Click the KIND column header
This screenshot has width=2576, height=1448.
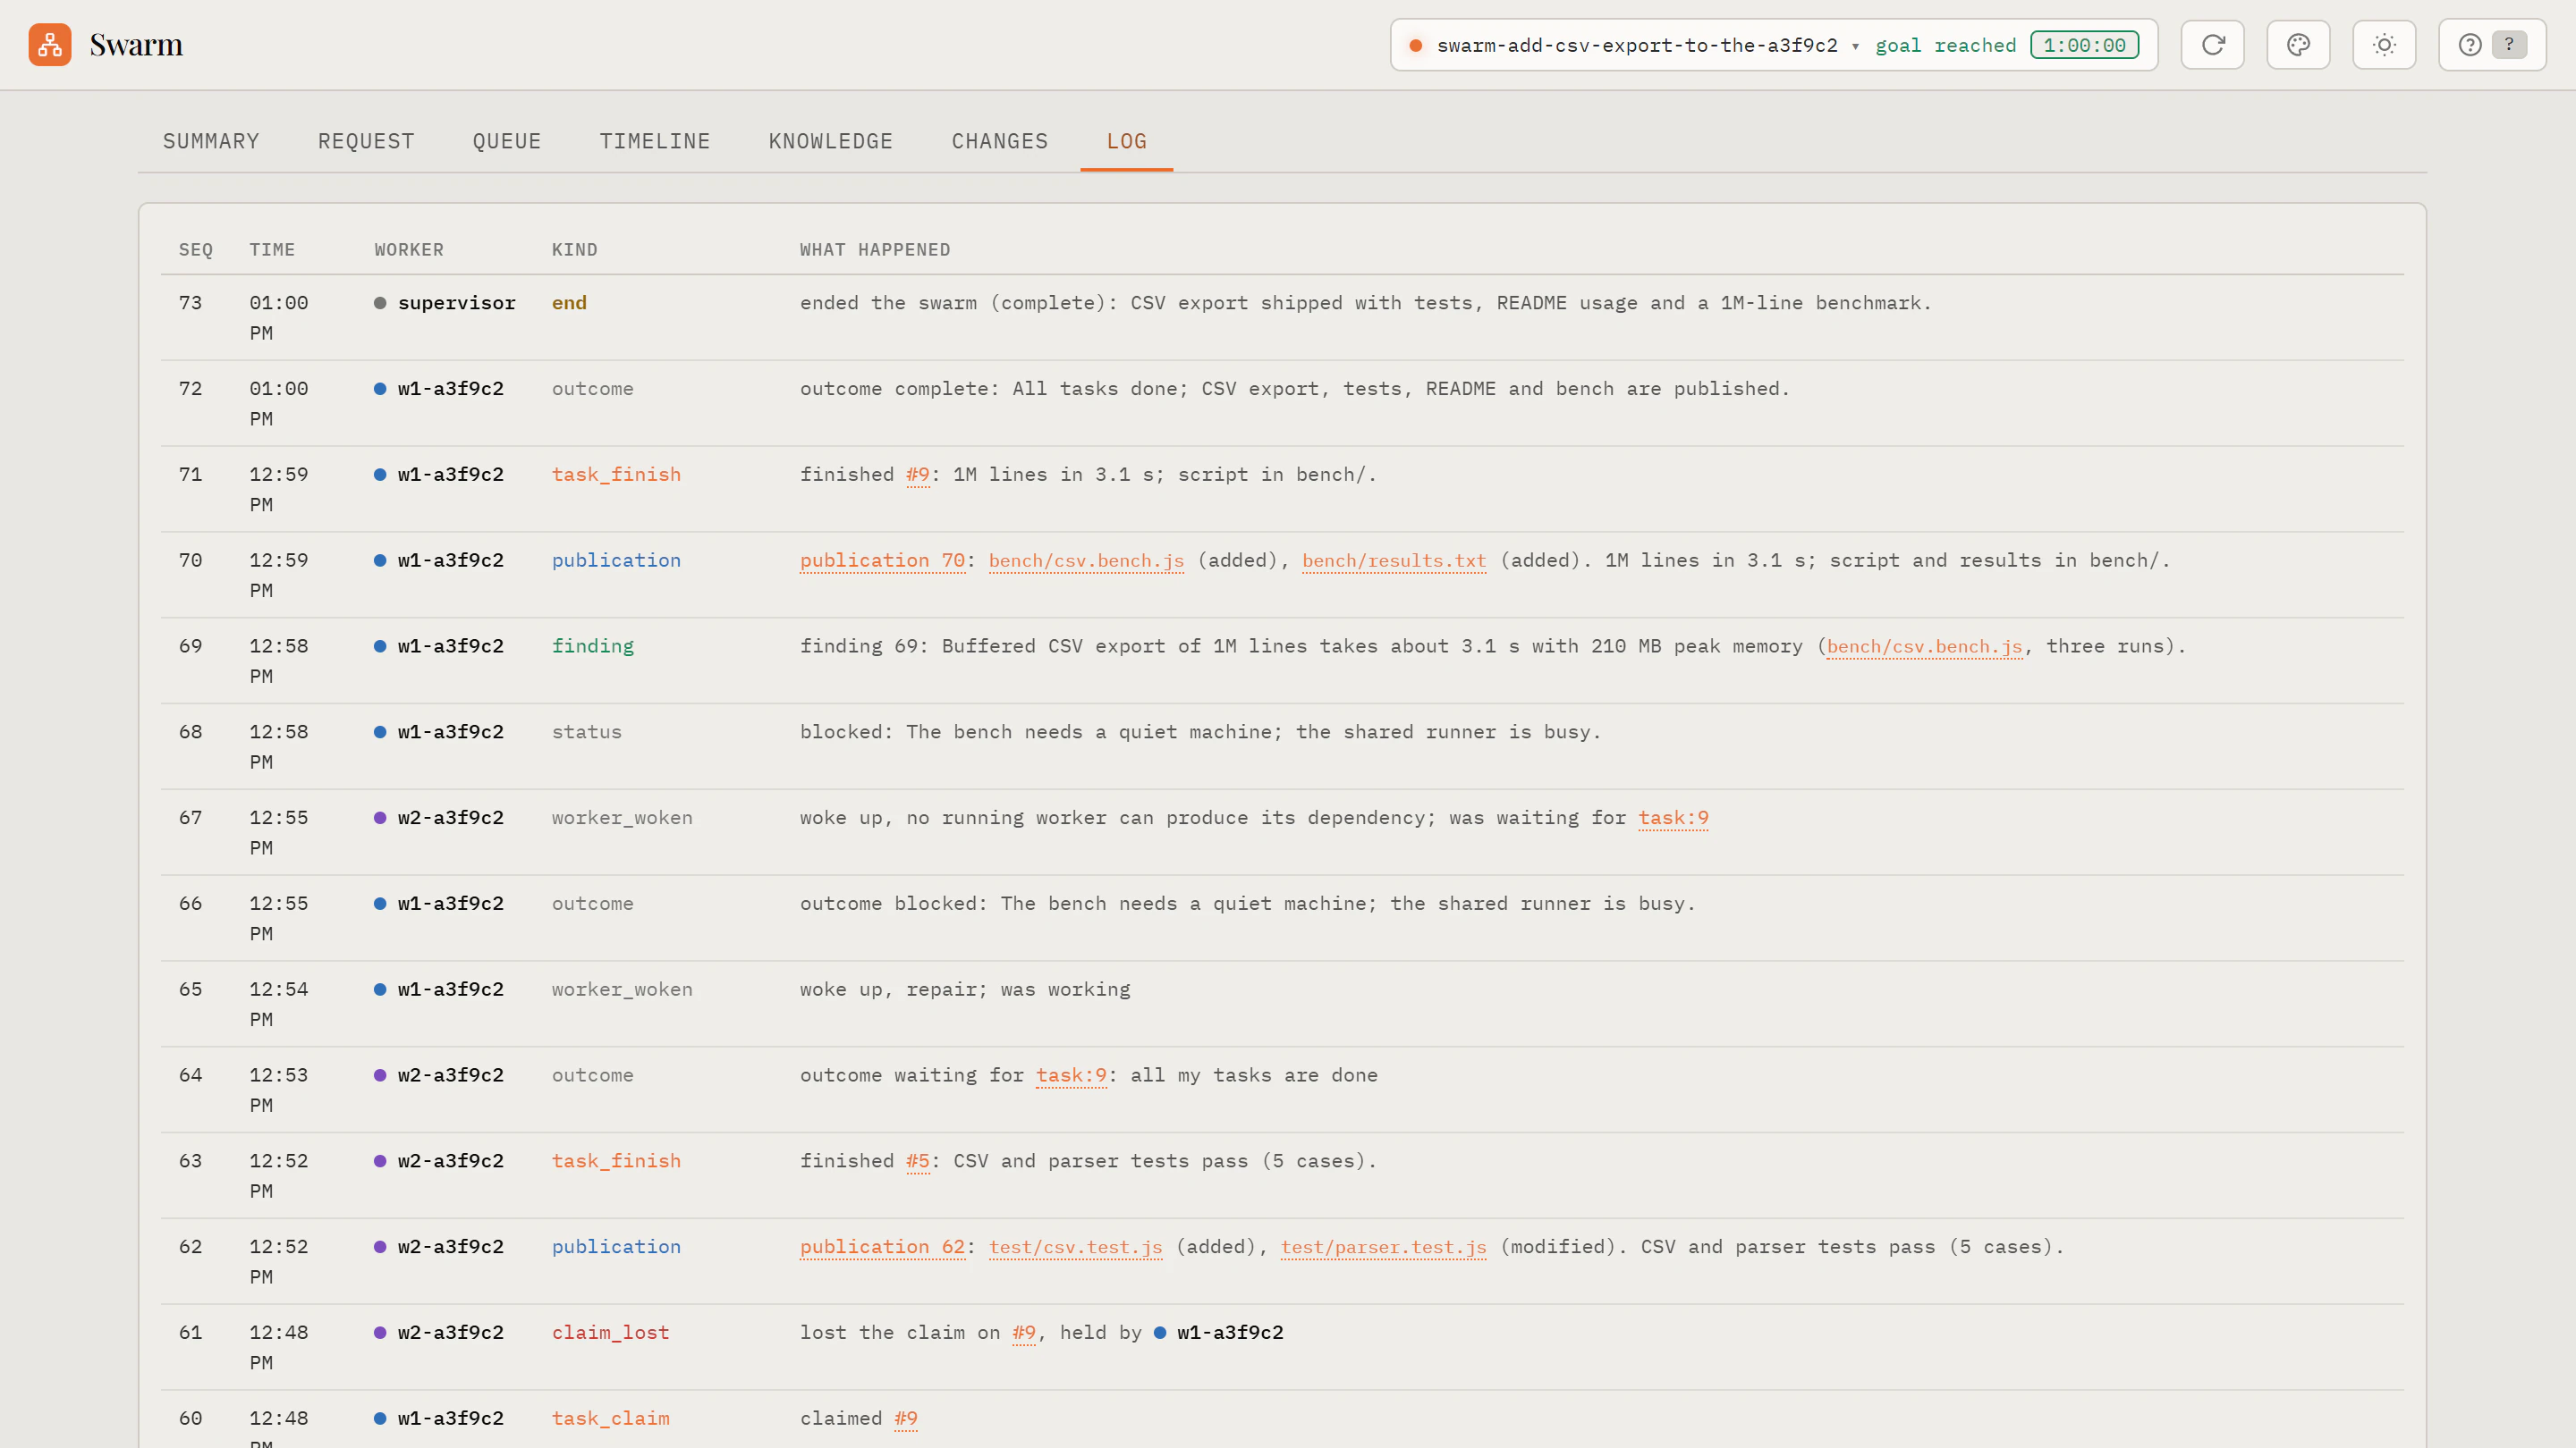tap(575, 250)
